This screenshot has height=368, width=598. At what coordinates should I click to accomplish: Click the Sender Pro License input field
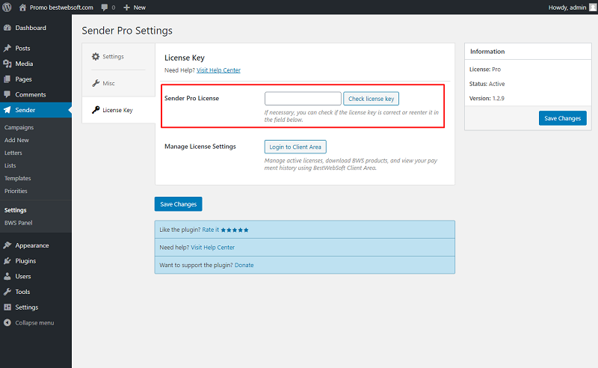pos(303,99)
